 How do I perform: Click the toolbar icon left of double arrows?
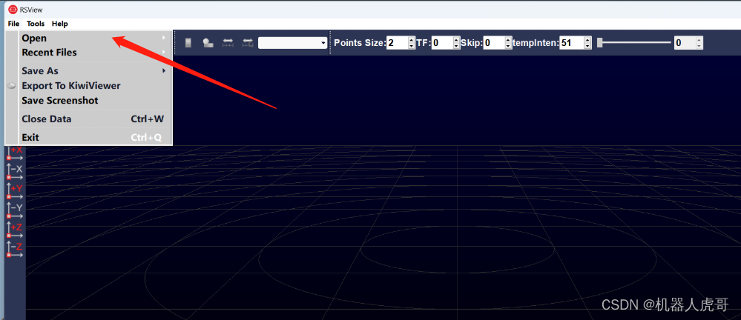(208, 43)
